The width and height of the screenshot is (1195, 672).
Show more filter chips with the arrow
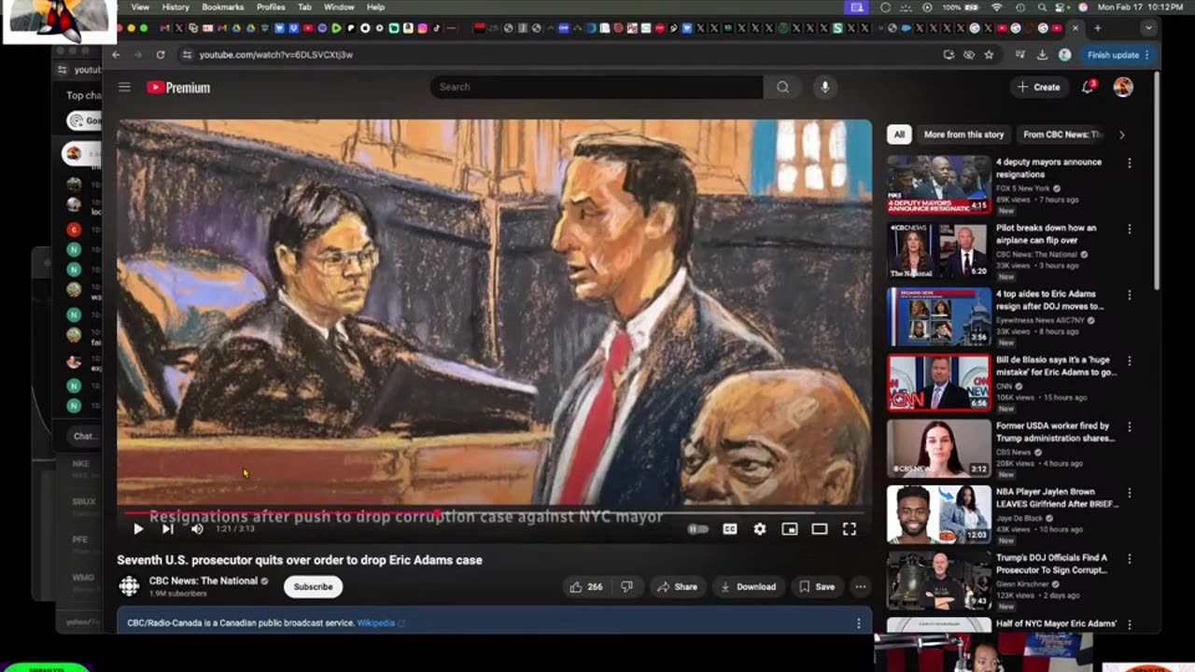pyautogui.click(x=1121, y=134)
